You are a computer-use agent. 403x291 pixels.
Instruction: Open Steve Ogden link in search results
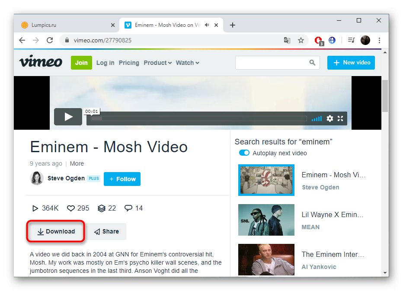pyautogui.click(x=320, y=187)
